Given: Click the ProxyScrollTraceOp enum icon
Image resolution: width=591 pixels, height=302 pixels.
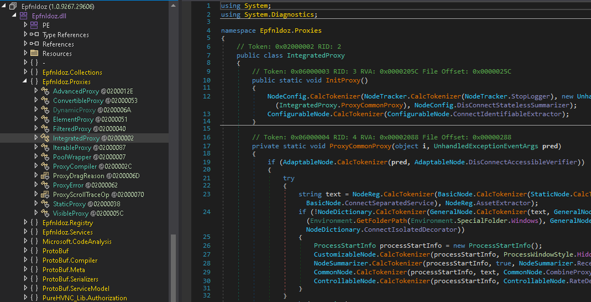Looking at the screenshot, I should [46, 194].
